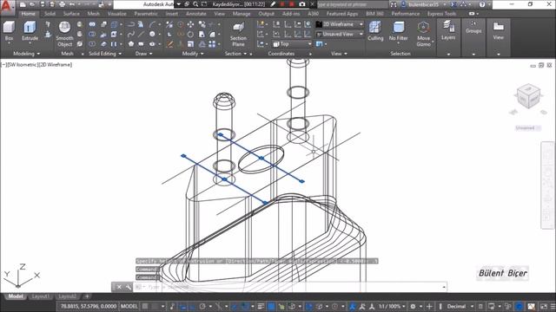The image size is (556, 312).
Task: Toggle polar tracking in status bar
Action: (x=202, y=306)
